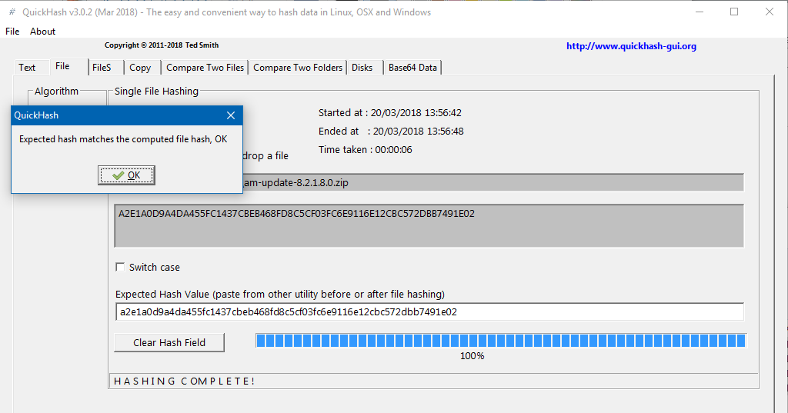Switch to the Text tab
Screen dimensions: 788x413
28,68
